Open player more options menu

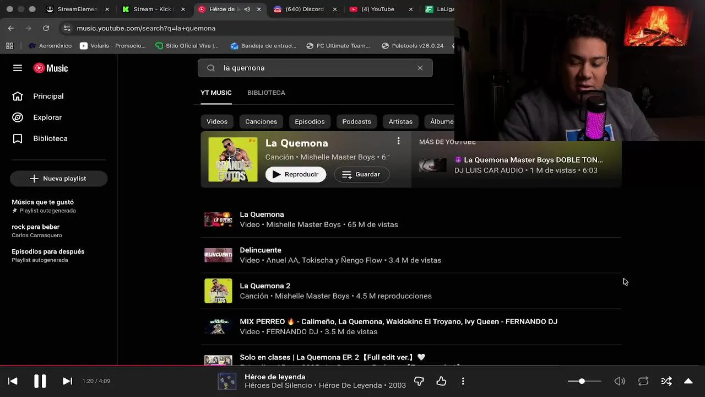click(463, 381)
